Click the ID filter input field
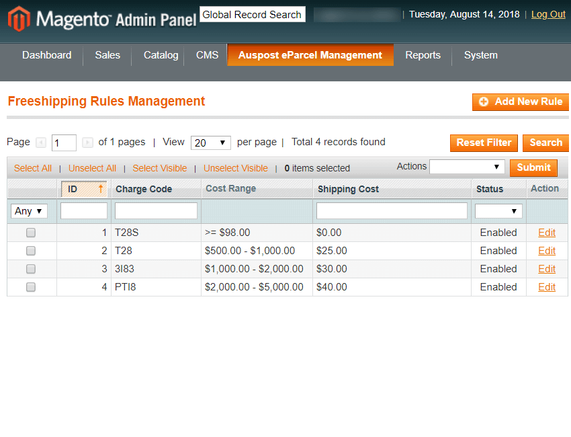 point(84,211)
